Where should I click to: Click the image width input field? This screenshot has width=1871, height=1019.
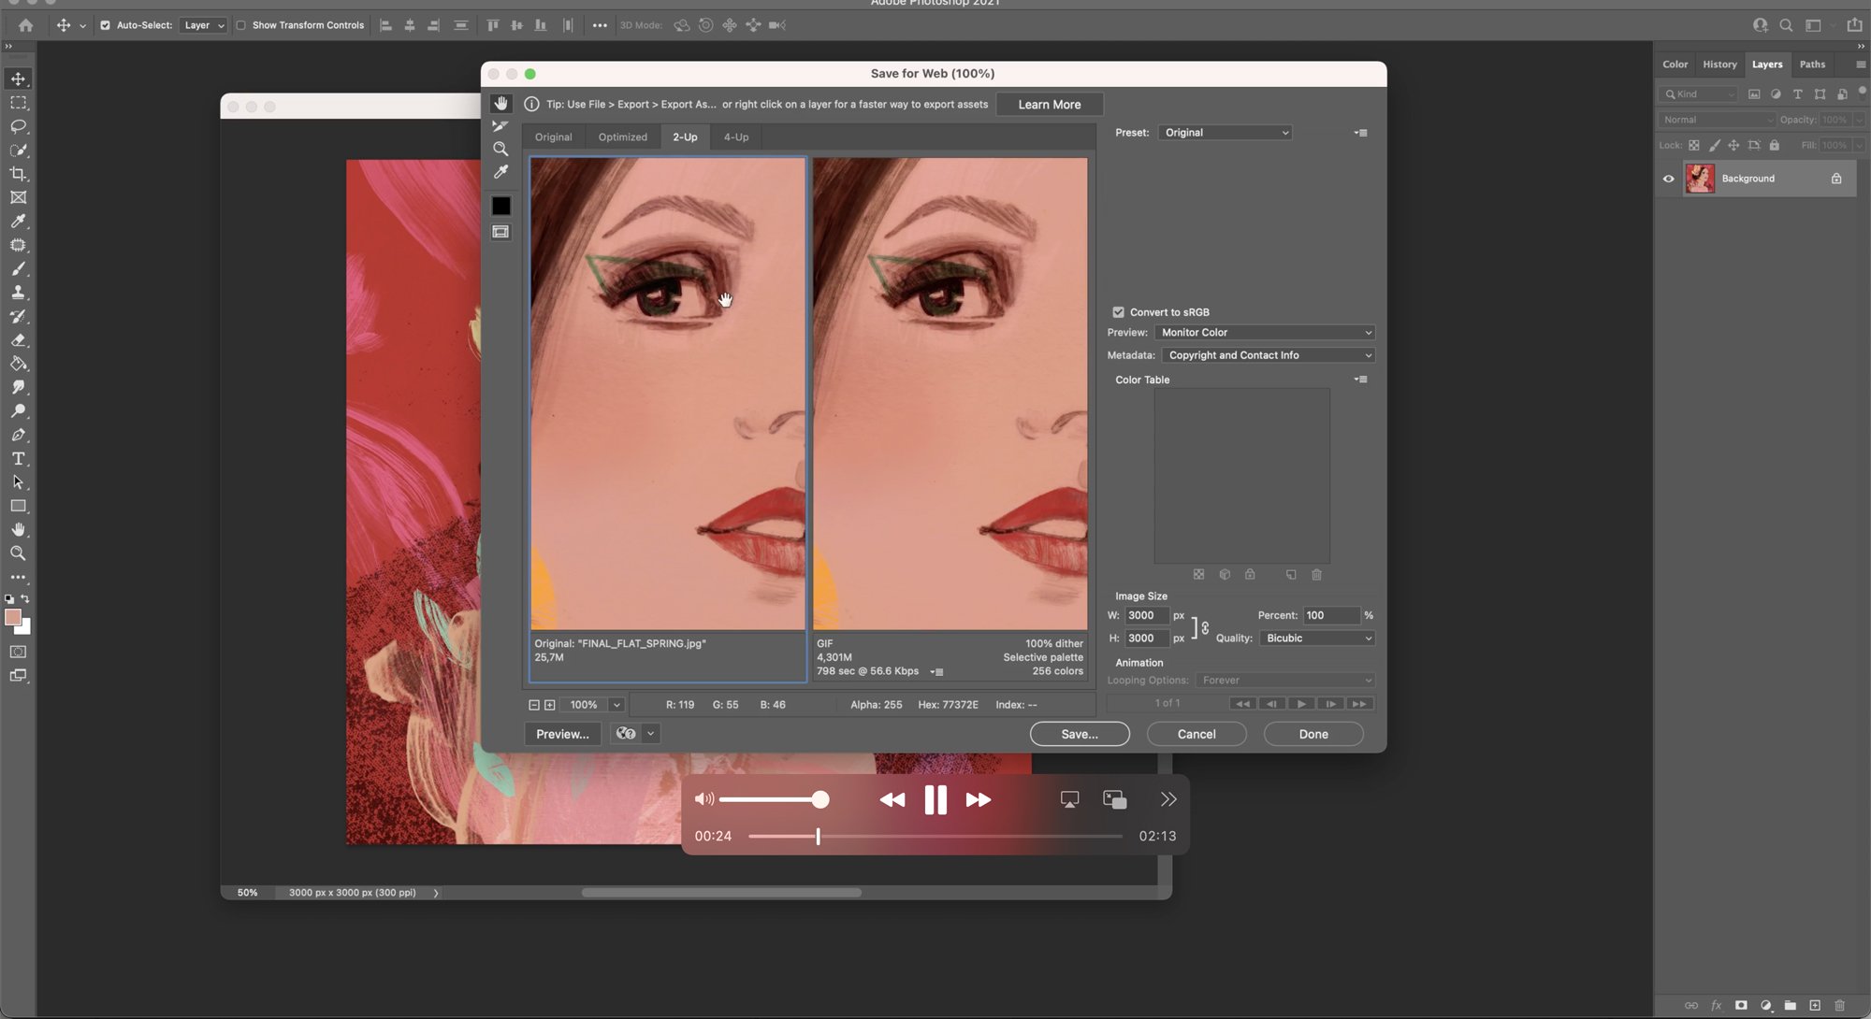coord(1146,615)
